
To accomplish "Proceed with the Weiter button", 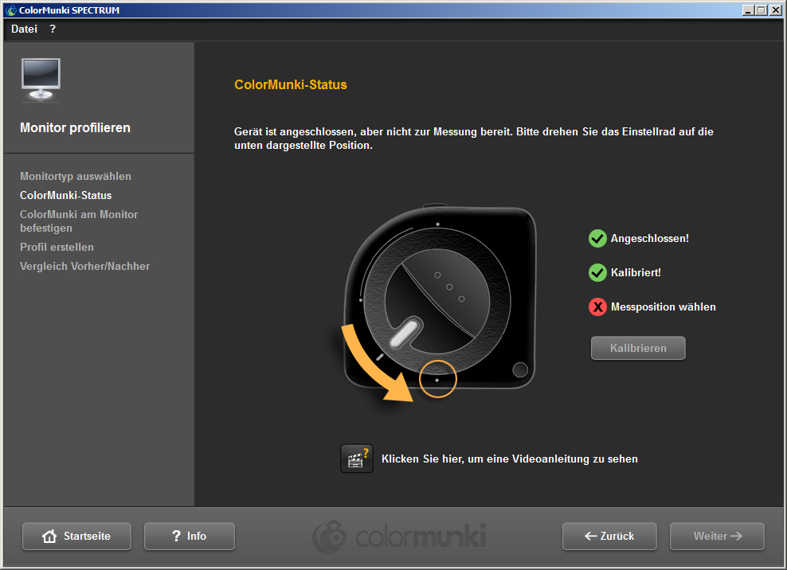I will (717, 536).
